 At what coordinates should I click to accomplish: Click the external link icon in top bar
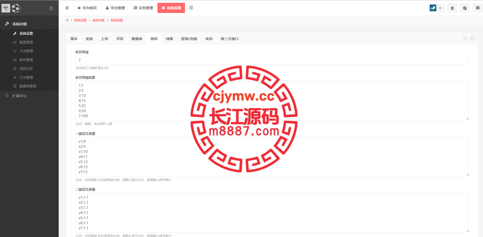[465, 8]
